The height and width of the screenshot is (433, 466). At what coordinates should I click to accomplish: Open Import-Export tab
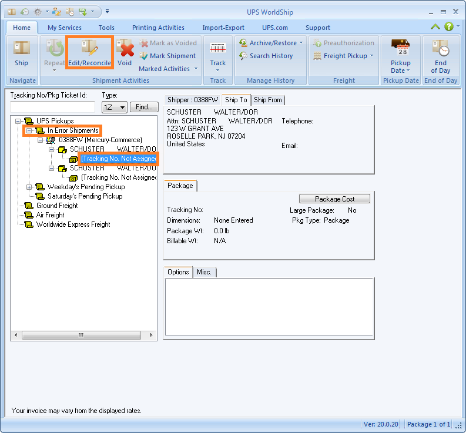tap(223, 28)
